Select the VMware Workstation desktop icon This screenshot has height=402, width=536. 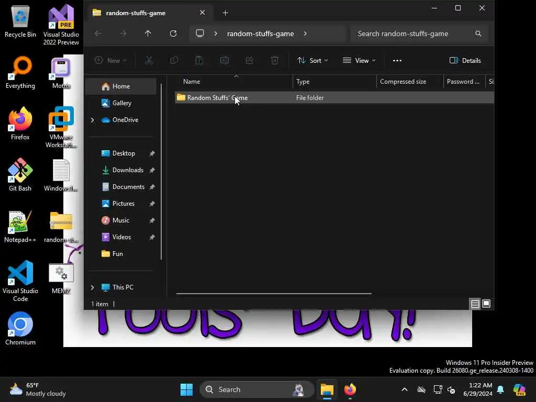(x=61, y=127)
